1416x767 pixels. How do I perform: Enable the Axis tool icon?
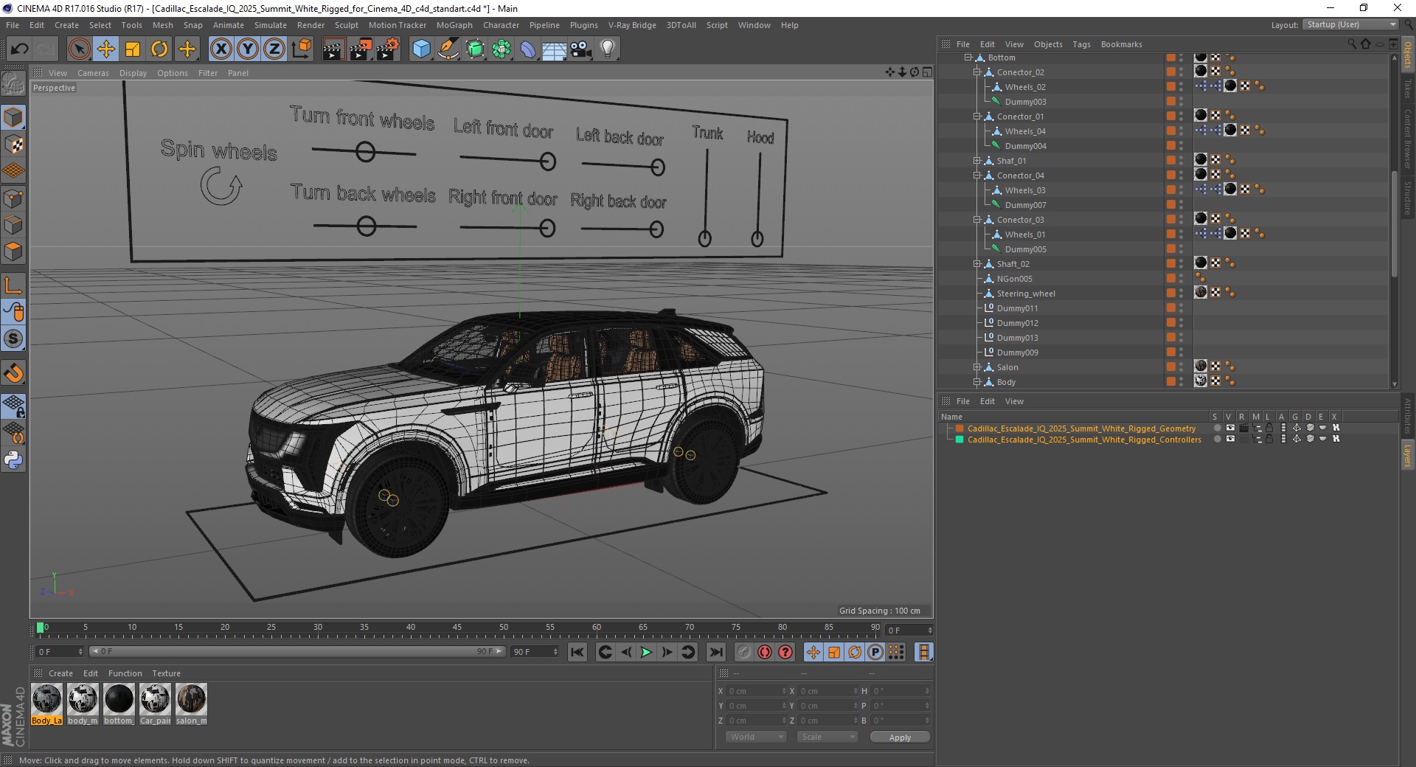click(13, 285)
